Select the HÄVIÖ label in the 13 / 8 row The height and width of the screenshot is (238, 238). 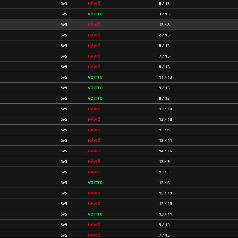point(94,24)
